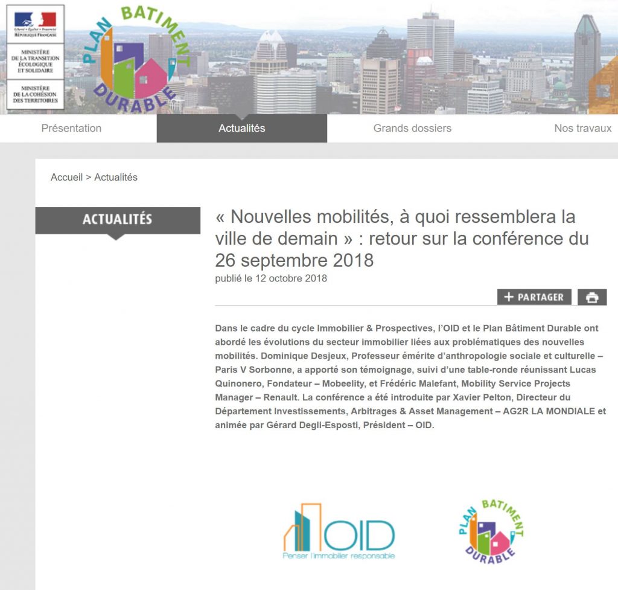
Task: Click the printer icon to print article
Action: tap(592, 297)
